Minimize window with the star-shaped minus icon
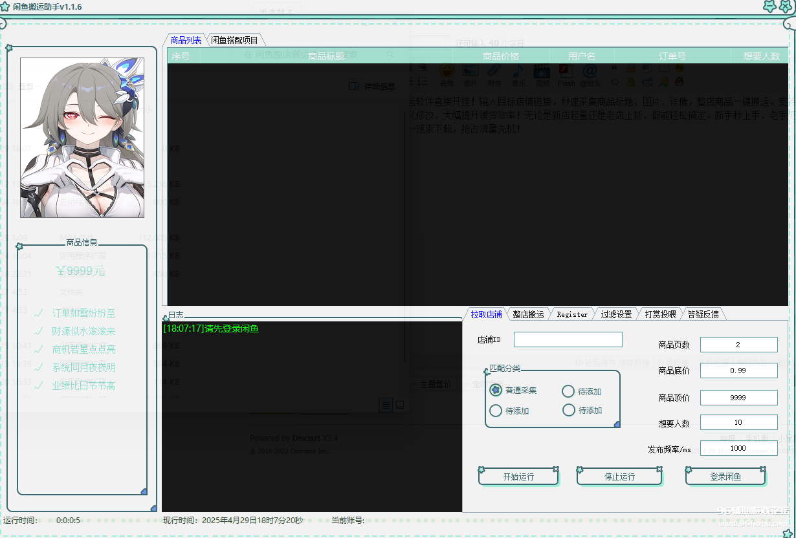The height and width of the screenshot is (538, 796). [769, 6]
